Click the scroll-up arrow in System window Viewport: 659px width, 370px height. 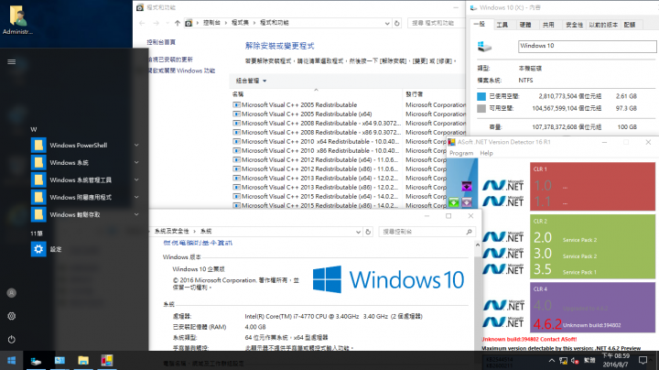tap(478, 245)
